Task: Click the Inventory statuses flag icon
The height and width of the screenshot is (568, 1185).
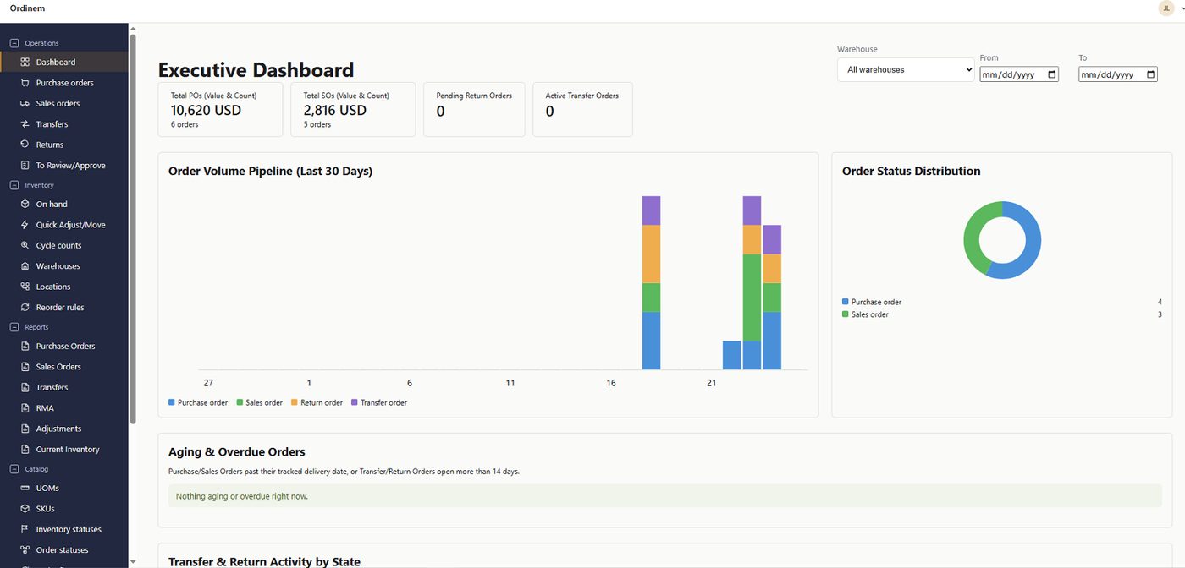Action: (25, 530)
